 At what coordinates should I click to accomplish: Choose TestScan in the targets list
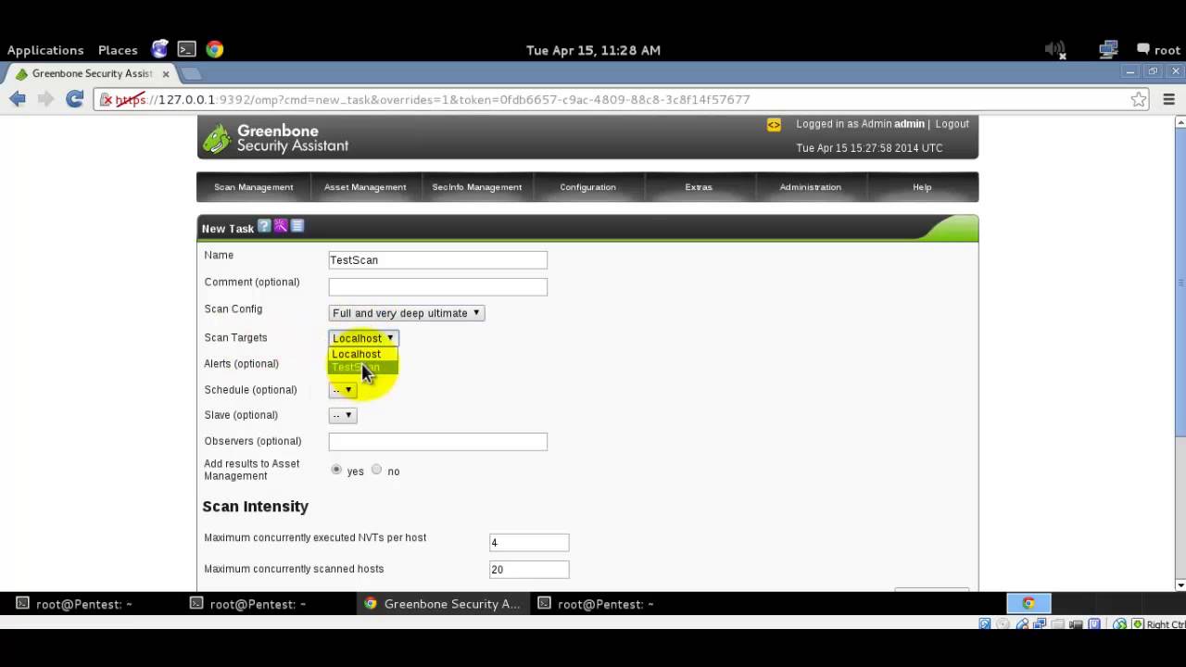363,367
